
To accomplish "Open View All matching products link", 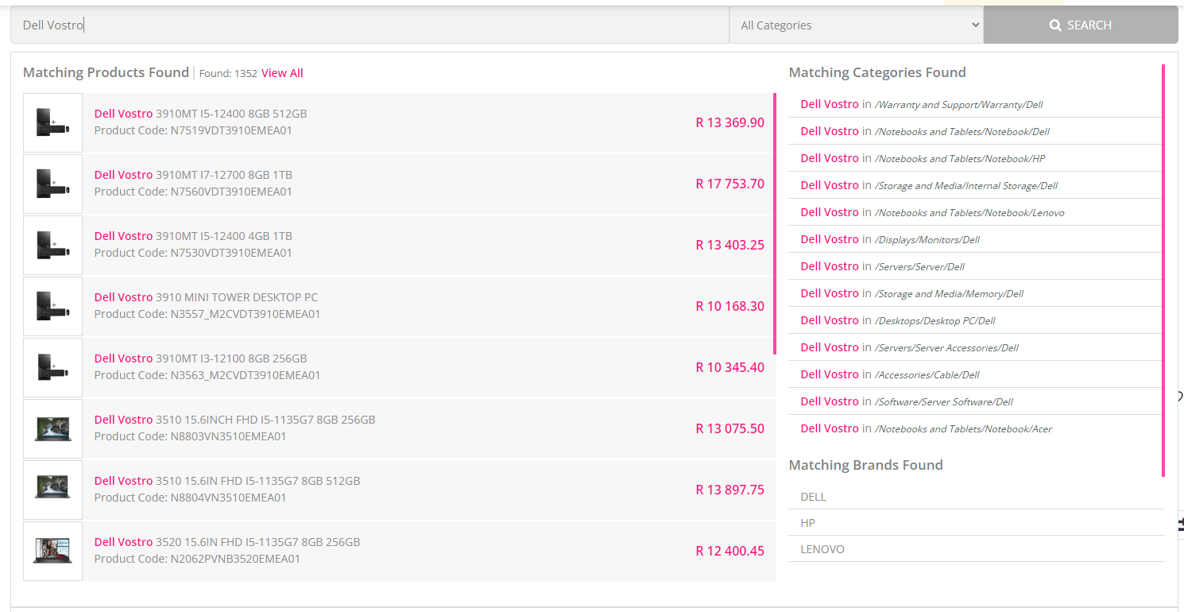I will click(x=282, y=73).
